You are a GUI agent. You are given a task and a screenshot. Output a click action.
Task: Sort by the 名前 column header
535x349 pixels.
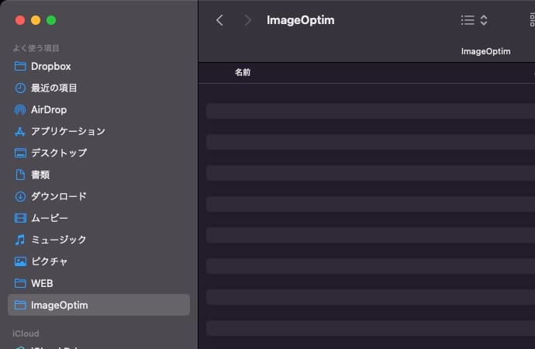243,73
